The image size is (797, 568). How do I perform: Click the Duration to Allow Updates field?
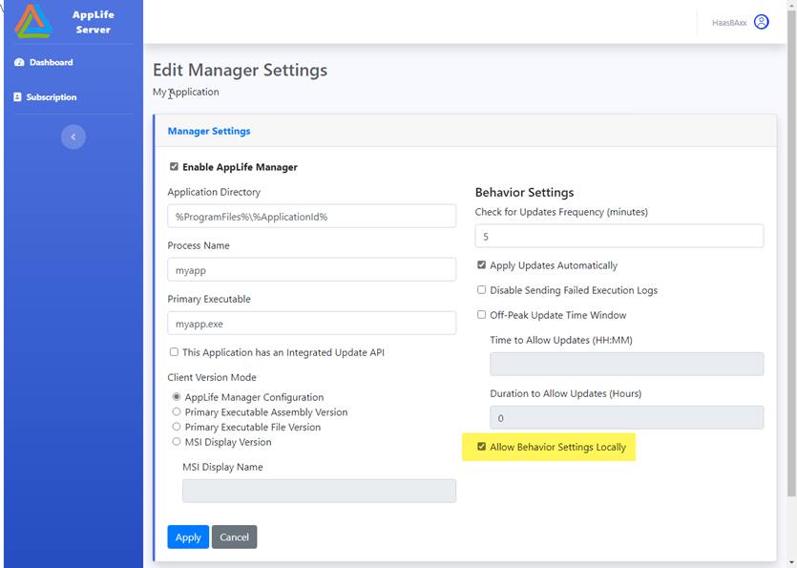627,418
